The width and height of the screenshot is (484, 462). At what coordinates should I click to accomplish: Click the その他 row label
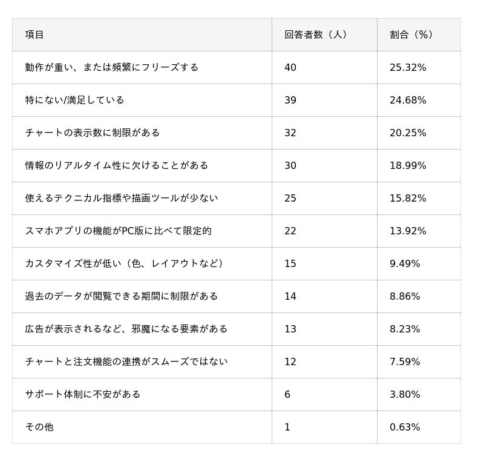point(39,427)
